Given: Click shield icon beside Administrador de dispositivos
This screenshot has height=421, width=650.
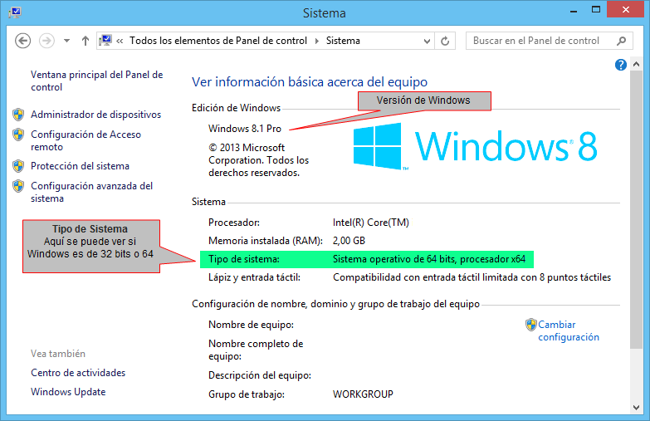Looking at the screenshot, I should click(18, 115).
